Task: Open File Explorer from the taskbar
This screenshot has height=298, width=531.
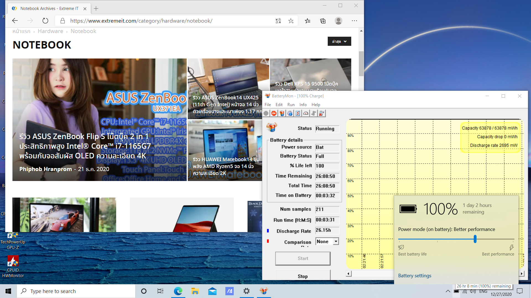Action: [195, 291]
